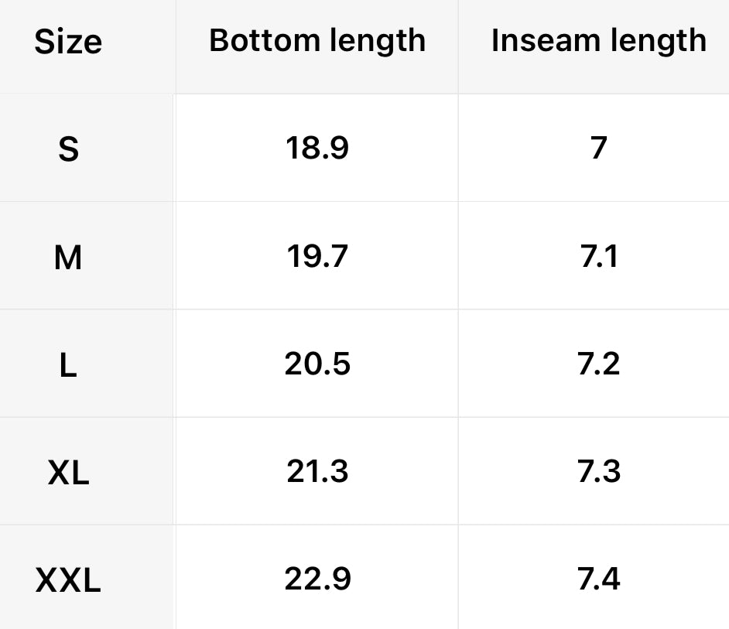The width and height of the screenshot is (729, 629).
Task: Select the L size row label
Action: [68, 365]
